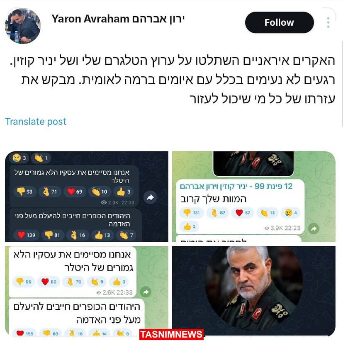Click the share arrow beside the 3.9K views message

[x=314, y=229]
